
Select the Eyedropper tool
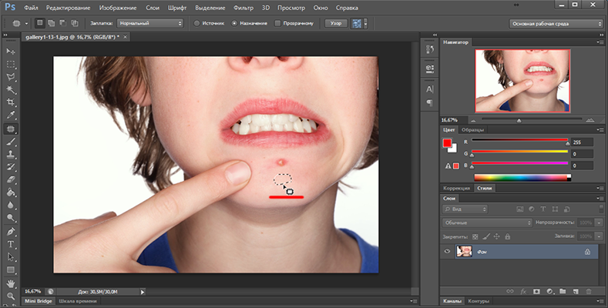click(11, 116)
